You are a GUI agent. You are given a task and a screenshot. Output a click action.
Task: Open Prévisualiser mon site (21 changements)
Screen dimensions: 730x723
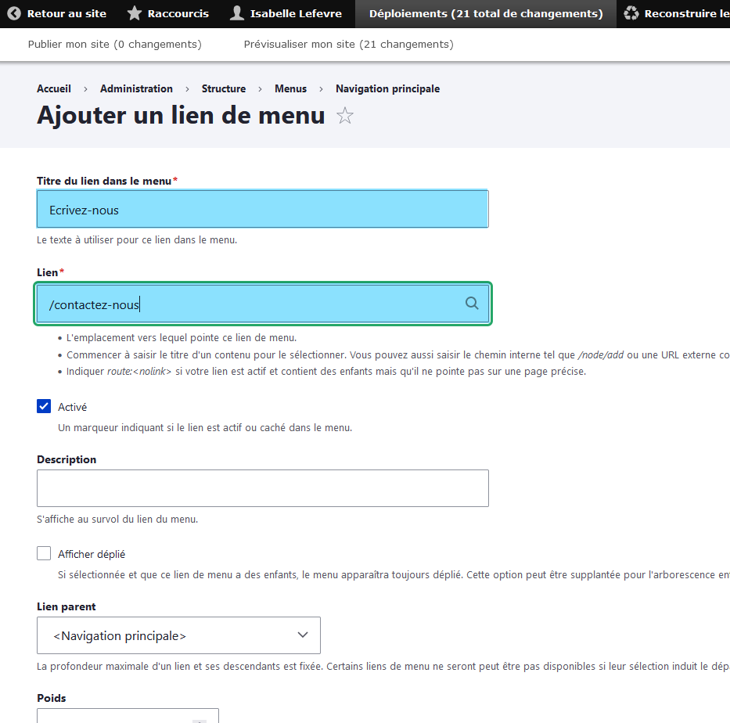(348, 45)
